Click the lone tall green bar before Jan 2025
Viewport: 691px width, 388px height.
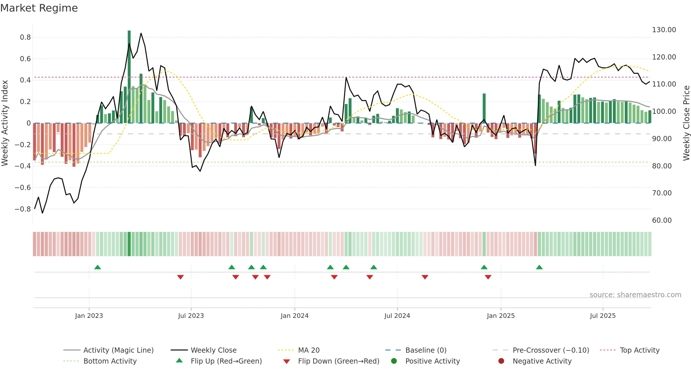tap(484, 108)
